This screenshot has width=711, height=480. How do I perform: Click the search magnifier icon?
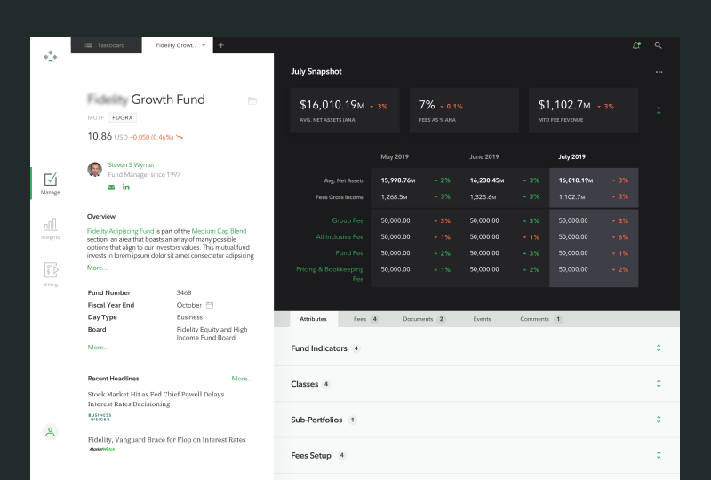click(658, 45)
